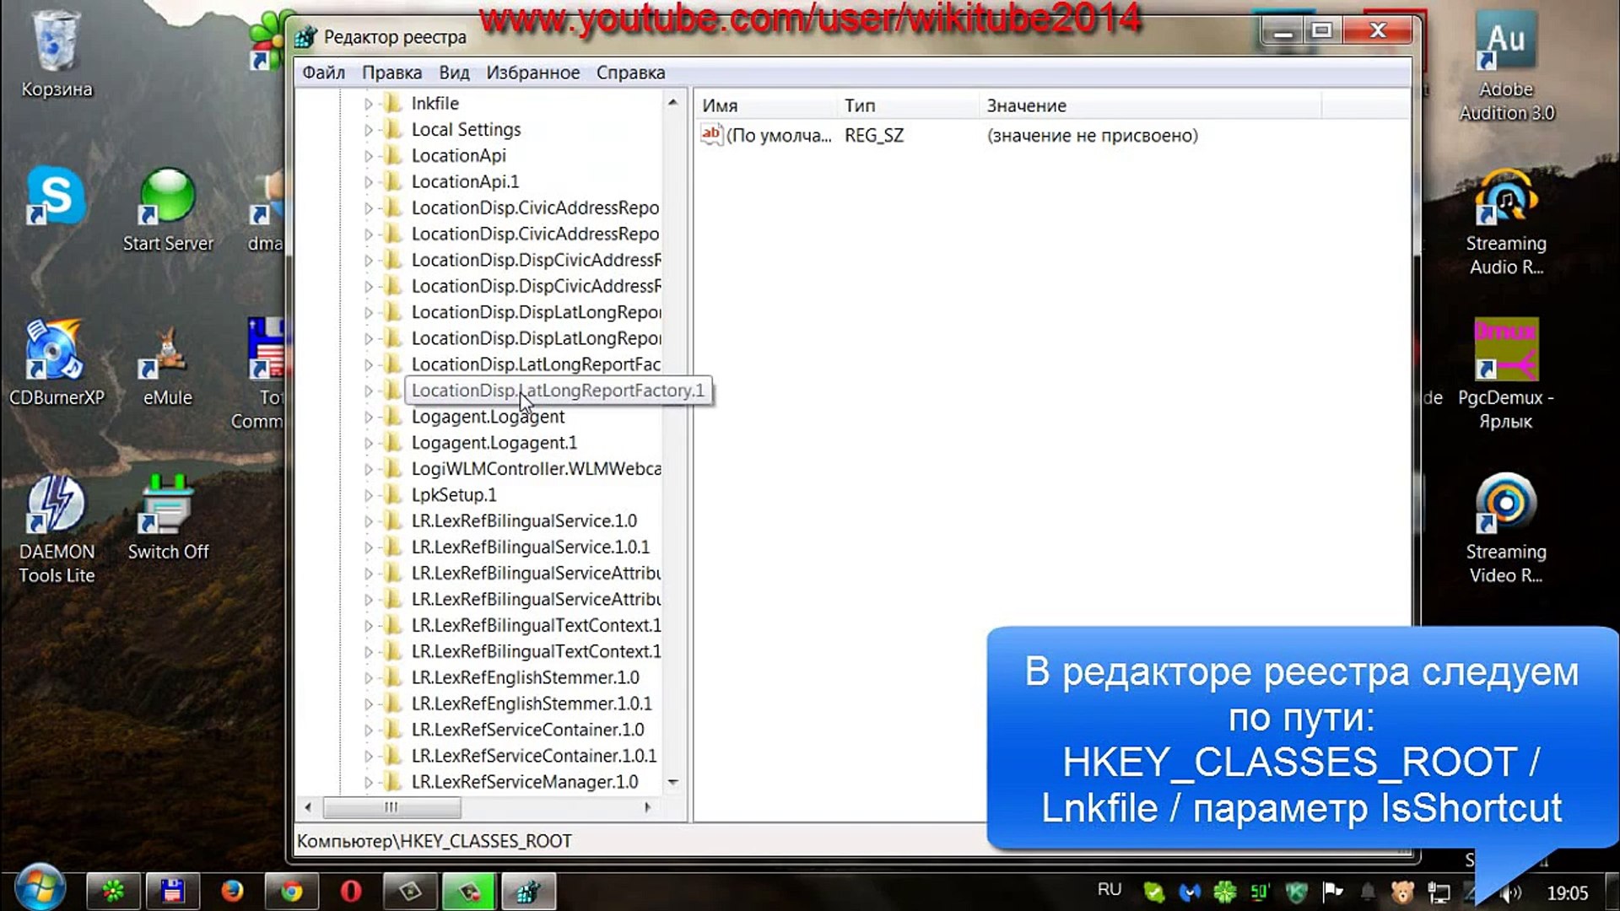
Task: Open Opera browser from the taskbar
Action: pyautogui.click(x=350, y=891)
